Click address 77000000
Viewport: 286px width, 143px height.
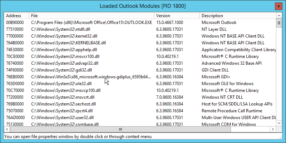click(x=15, y=36)
